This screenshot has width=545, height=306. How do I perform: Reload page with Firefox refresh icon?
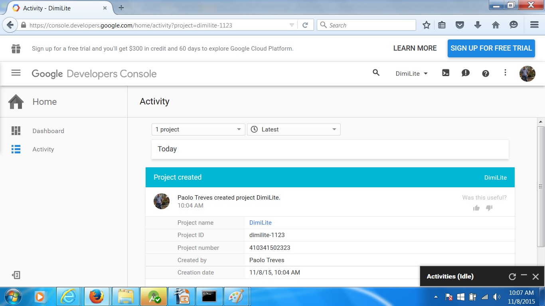pyautogui.click(x=305, y=25)
